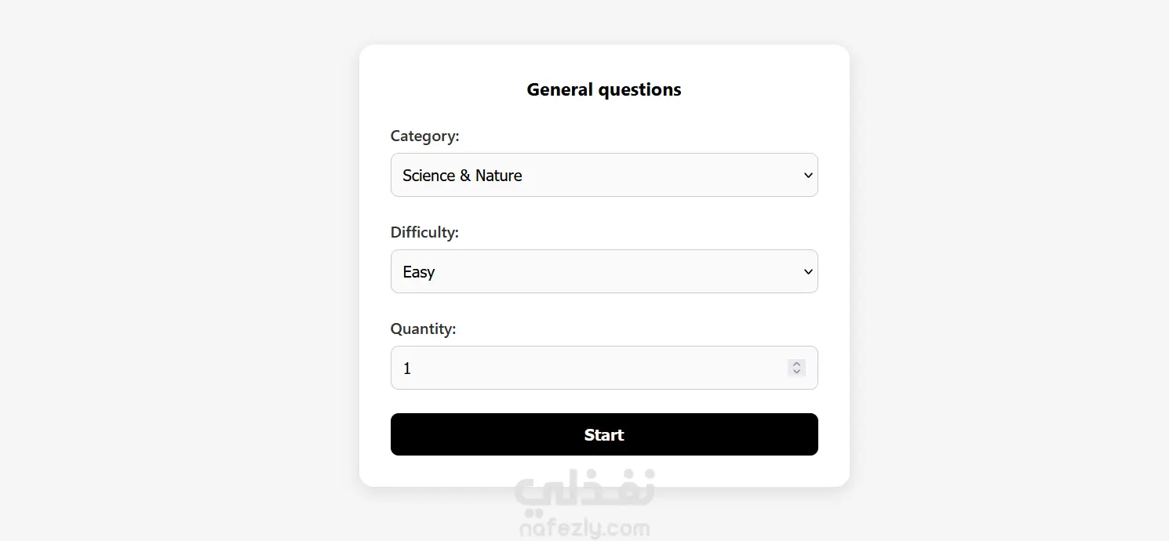This screenshot has height=541, width=1169.
Task: Increase quantity with the up stepper arrow
Action: 796,364
